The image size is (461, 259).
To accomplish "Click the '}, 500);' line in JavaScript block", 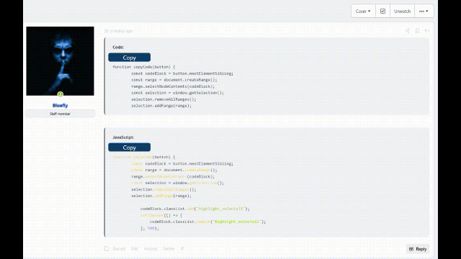I will click(150, 228).
